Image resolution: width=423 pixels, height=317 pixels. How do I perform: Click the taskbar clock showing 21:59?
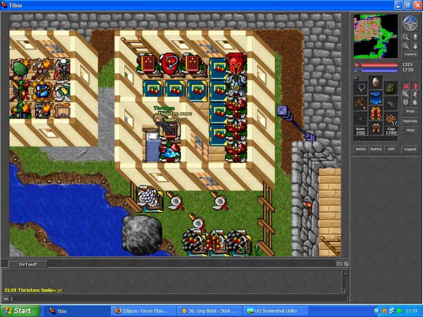click(412, 311)
